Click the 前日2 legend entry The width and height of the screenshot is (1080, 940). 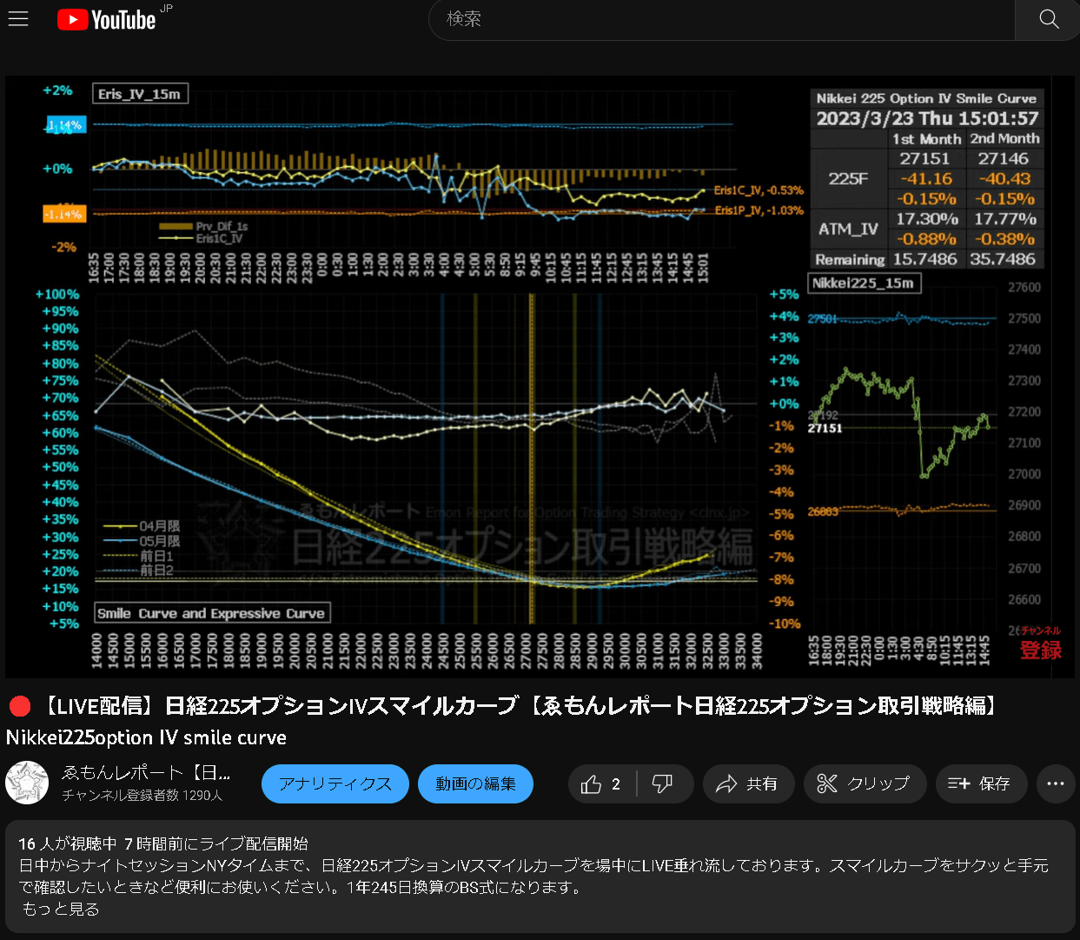tap(139, 570)
